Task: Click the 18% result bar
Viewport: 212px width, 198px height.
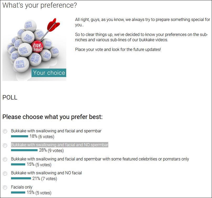Action: (19, 136)
